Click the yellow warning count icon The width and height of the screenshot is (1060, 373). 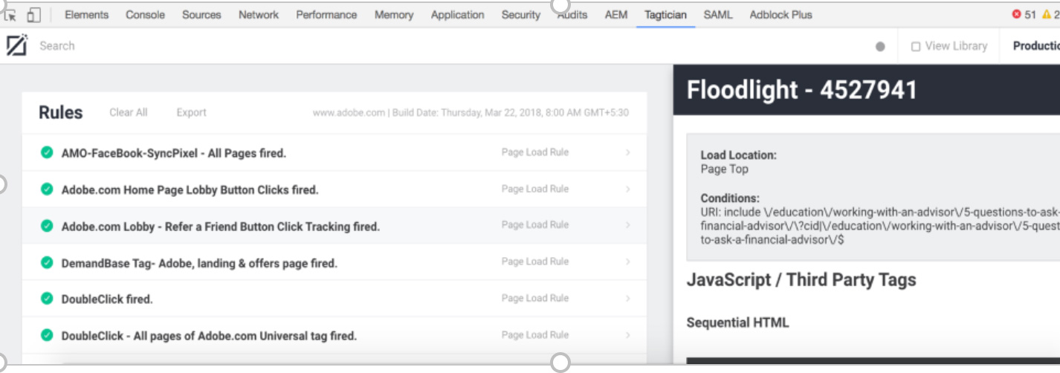pyautogui.click(x=1047, y=15)
